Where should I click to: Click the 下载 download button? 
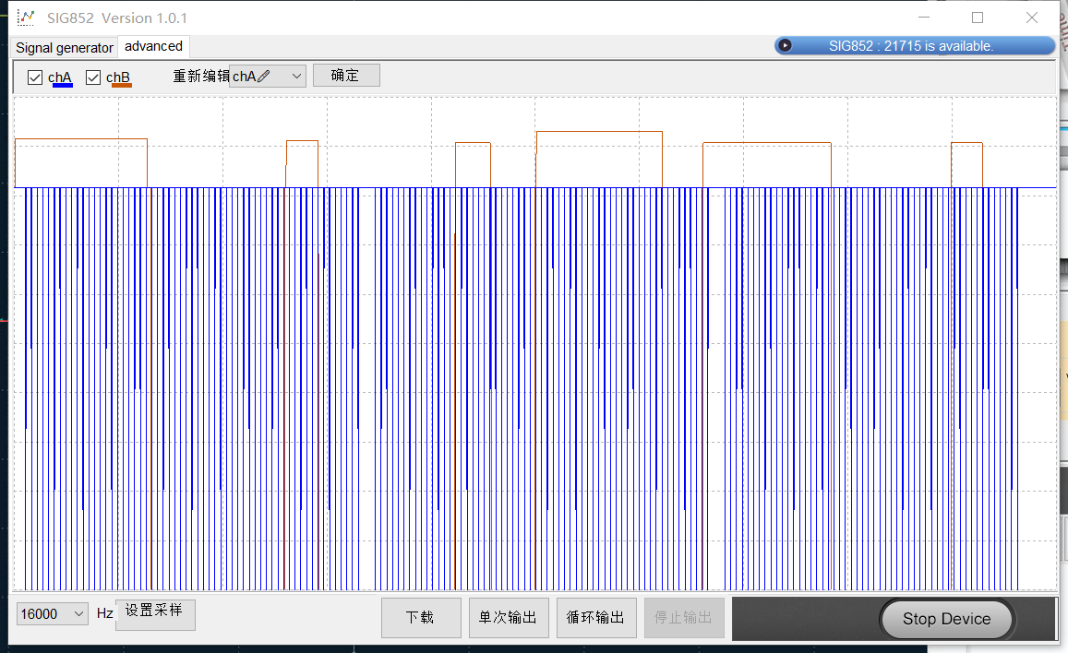(421, 618)
